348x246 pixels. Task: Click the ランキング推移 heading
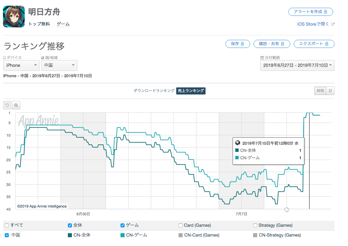tap(34, 46)
